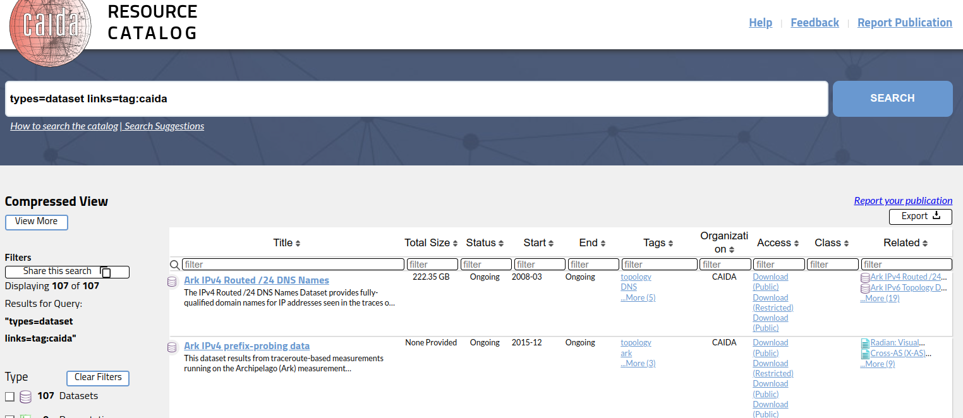Click the End filter field
Image resolution: width=963 pixels, height=418 pixels.
click(593, 265)
